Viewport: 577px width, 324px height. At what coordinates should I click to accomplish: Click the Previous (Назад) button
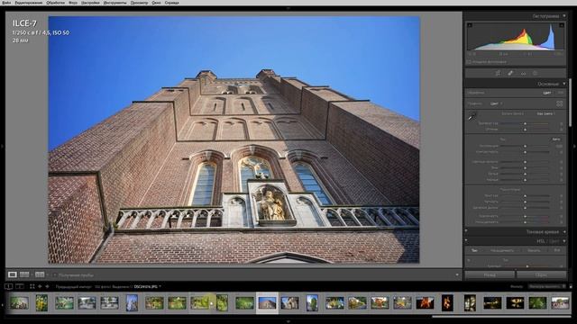click(490, 274)
